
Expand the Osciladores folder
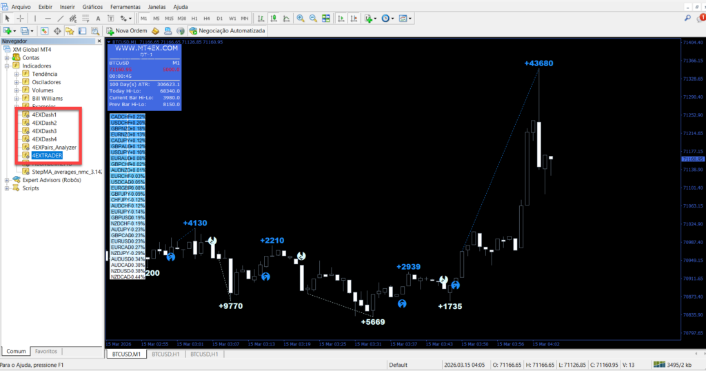[17, 82]
